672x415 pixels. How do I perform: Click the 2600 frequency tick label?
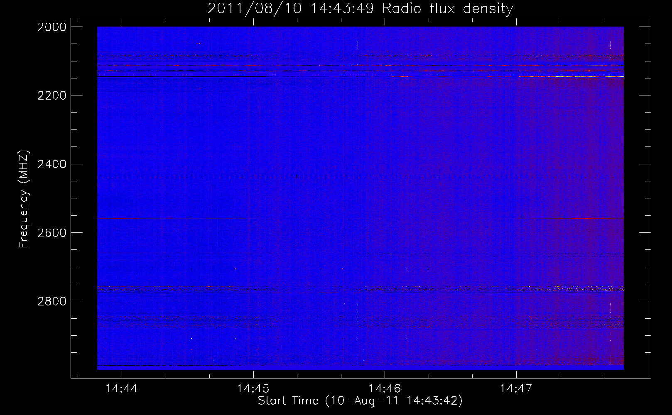coord(52,233)
